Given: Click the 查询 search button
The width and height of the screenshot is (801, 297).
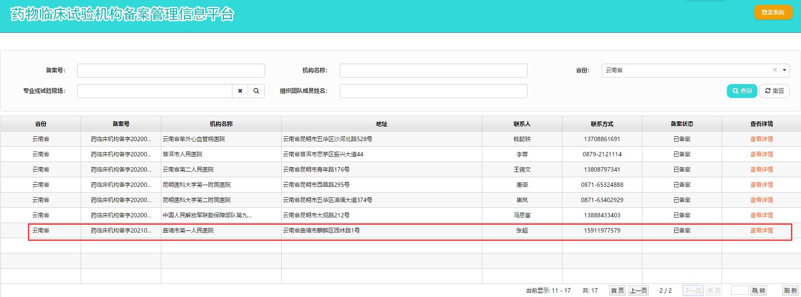Looking at the screenshot, I should [x=742, y=91].
